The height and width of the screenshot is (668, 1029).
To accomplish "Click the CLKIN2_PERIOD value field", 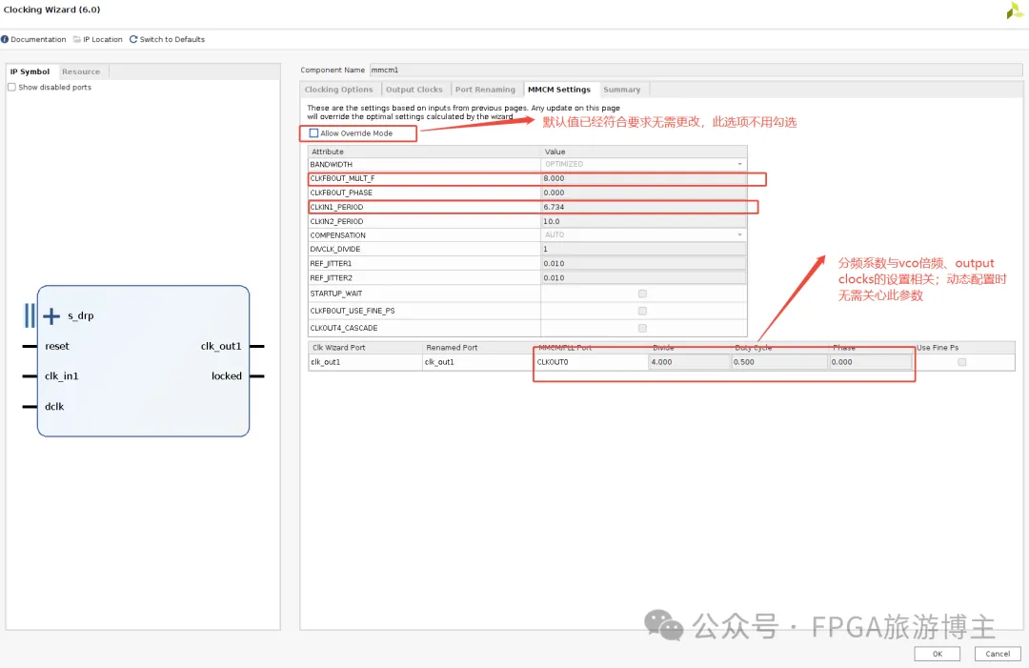I will pyautogui.click(x=644, y=222).
